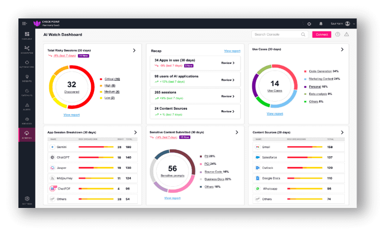The height and width of the screenshot is (236, 388).
Task: Open Recap View report link
Action: [232, 51]
